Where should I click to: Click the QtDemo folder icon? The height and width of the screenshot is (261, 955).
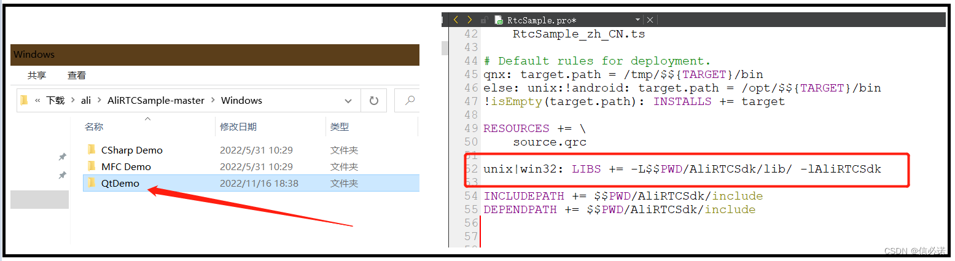pyautogui.click(x=92, y=183)
